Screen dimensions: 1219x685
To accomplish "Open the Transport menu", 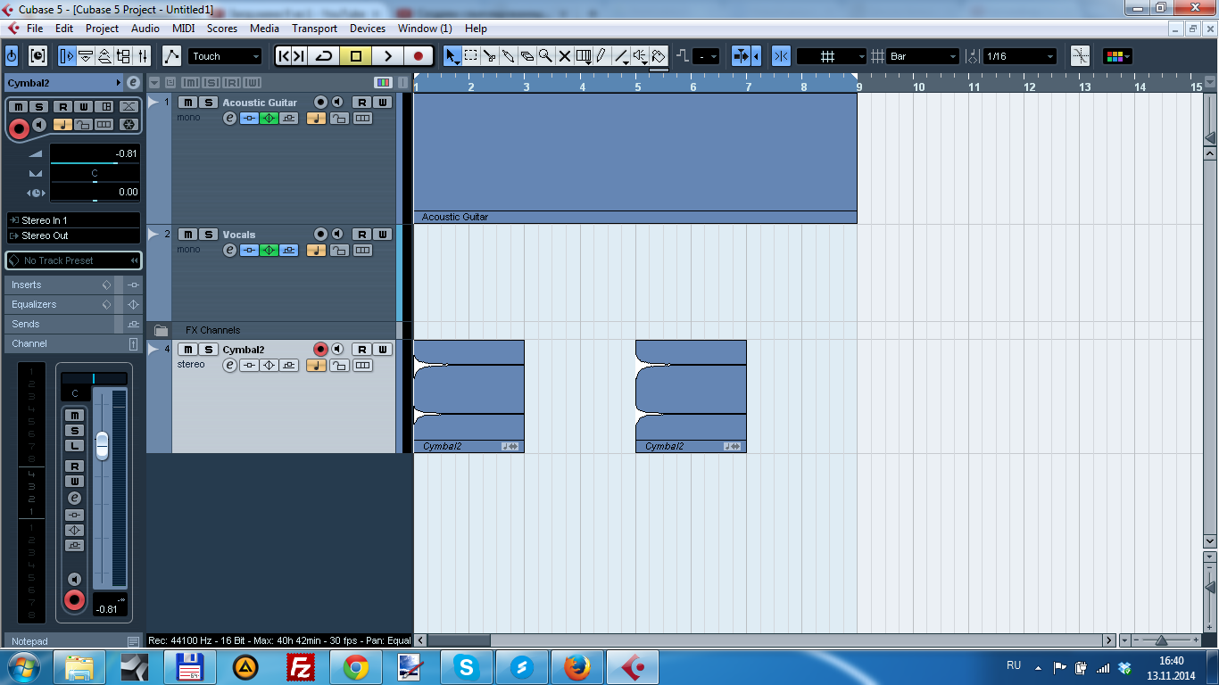I will [x=314, y=29].
